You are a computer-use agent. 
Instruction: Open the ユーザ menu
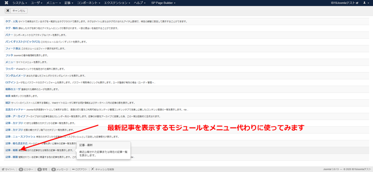(x=37, y=3)
